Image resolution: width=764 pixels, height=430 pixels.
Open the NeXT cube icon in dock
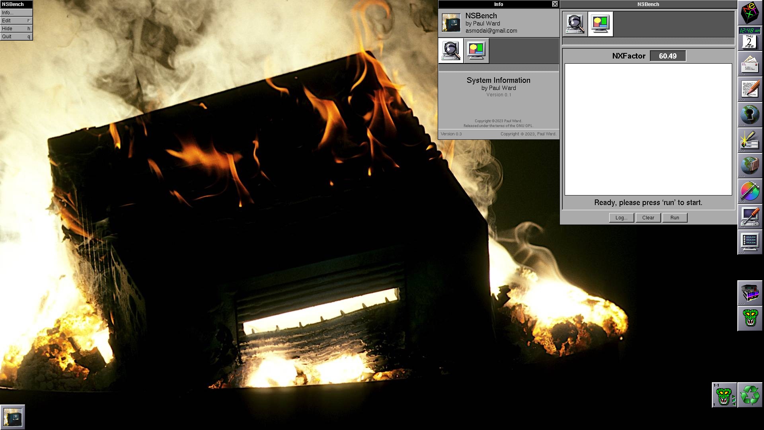pyautogui.click(x=750, y=13)
